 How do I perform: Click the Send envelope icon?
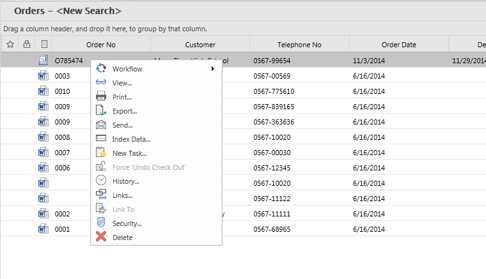coord(101,124)
